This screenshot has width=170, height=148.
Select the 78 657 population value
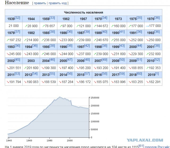tap(50, 26)
